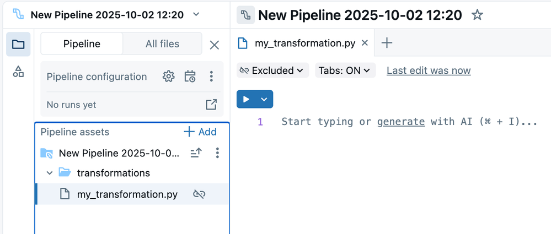
Task: Open pipeline settings gear icon
Action: [168, 77]
